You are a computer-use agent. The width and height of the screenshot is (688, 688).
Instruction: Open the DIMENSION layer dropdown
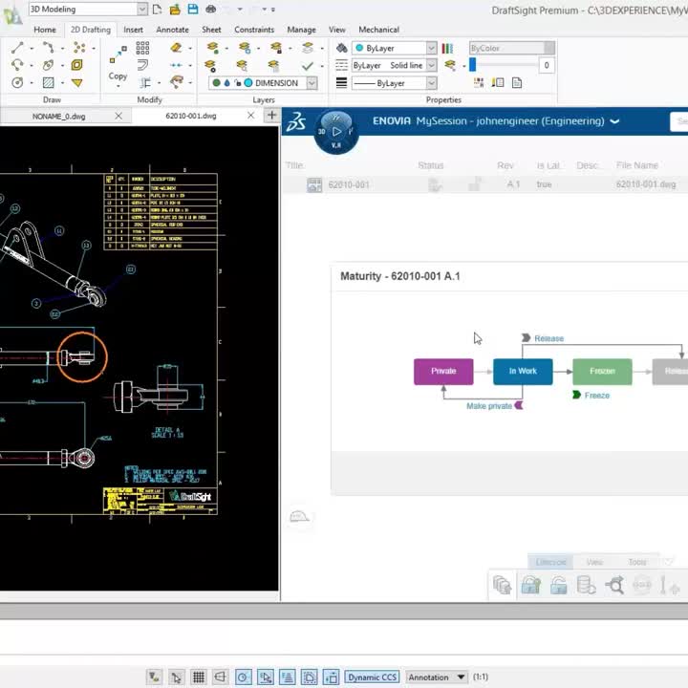pyautogui.click(x=312, y=83)
